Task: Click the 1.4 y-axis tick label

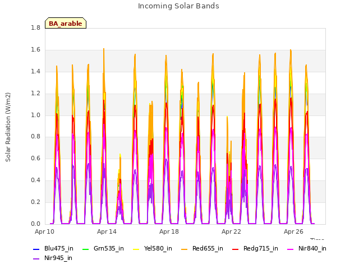Action: click(x=36, y=72)
